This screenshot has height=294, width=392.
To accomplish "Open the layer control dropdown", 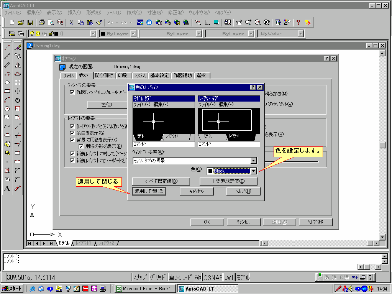I will coord(93,34).
